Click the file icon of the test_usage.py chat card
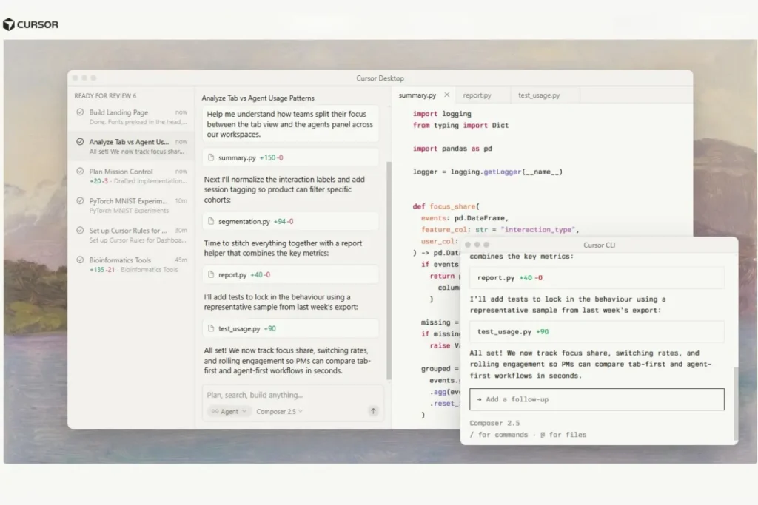 click(211, 328)
